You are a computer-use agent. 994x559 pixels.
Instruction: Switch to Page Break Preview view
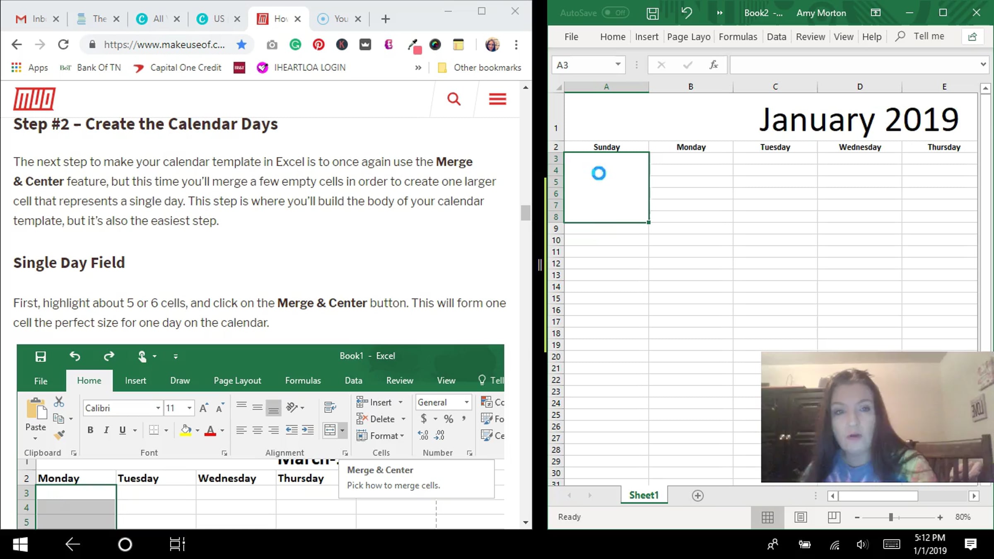pos(834,517)
